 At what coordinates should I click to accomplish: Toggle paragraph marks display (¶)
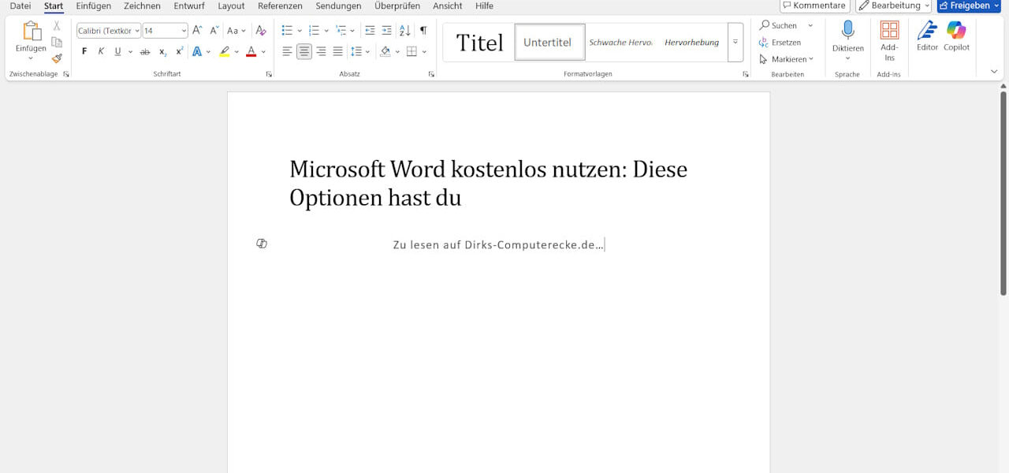pos(423,31)
